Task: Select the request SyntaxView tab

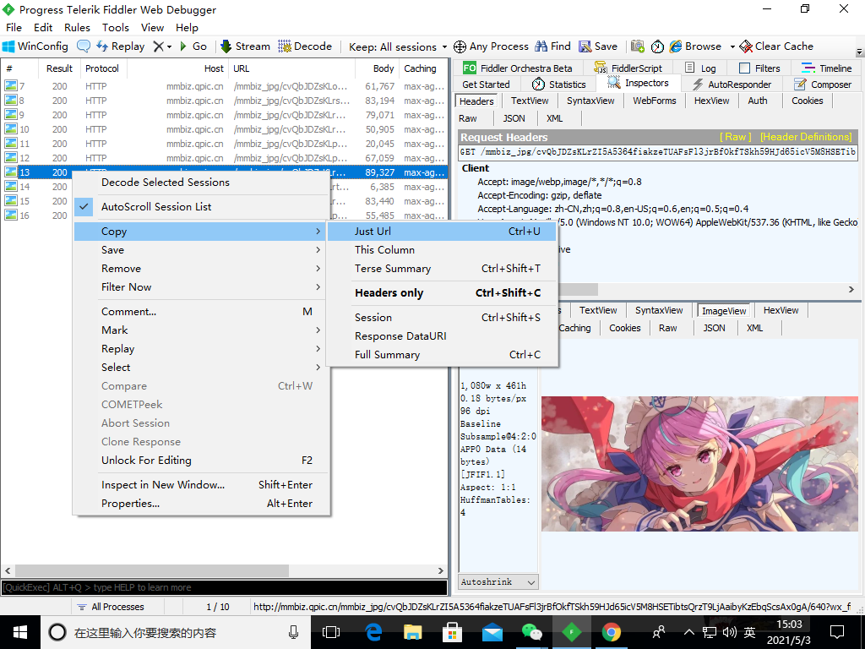Action: [590, 101]
